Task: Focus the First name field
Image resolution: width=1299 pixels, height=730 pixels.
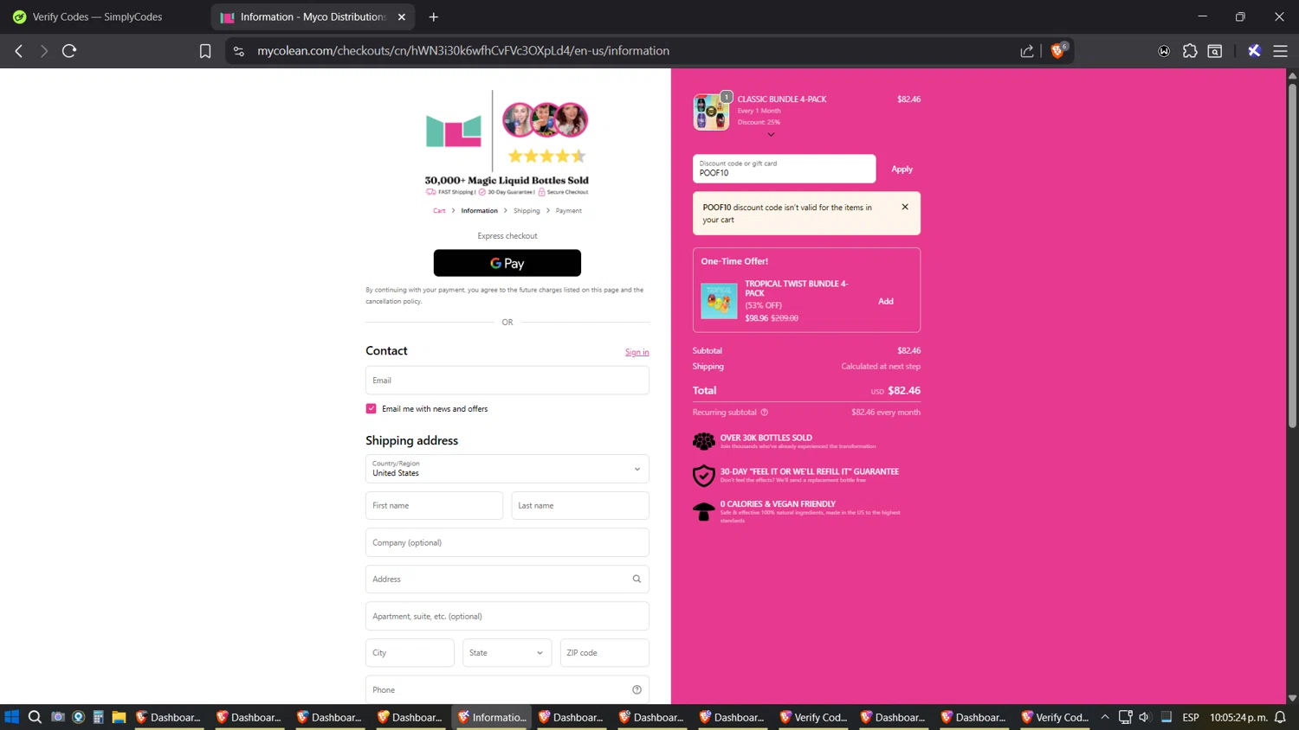Action: click(434, 506)
